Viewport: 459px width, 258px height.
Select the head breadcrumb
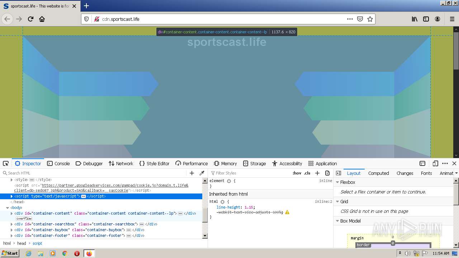tap(22, 243)
